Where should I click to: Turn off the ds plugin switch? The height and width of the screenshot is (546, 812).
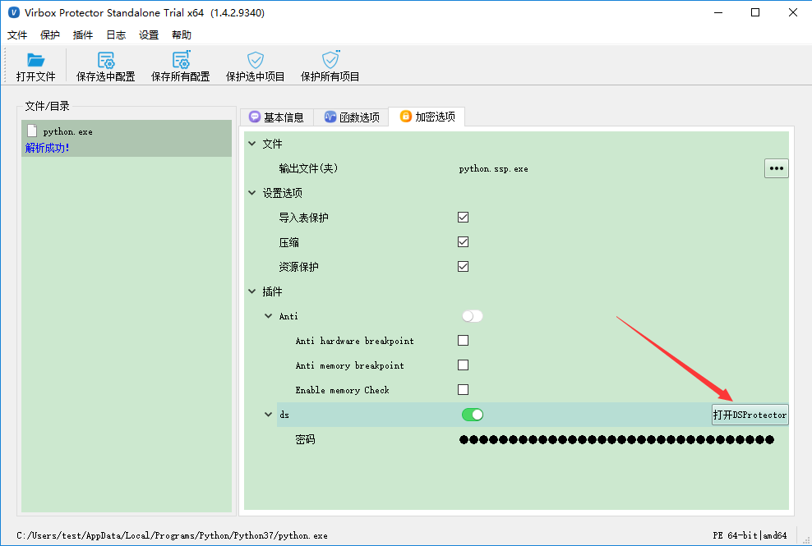(x=473, y=415)
